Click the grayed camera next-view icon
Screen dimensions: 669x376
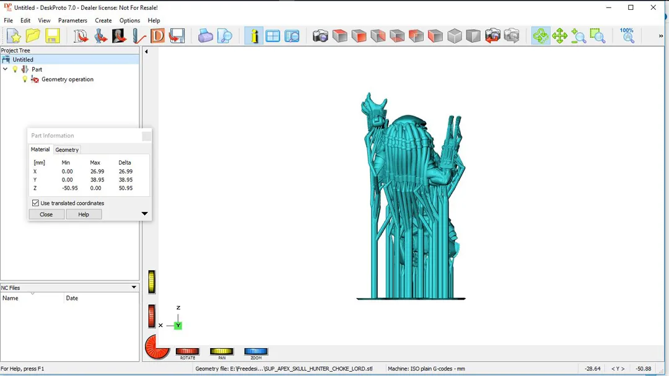[x=512, y=36]
